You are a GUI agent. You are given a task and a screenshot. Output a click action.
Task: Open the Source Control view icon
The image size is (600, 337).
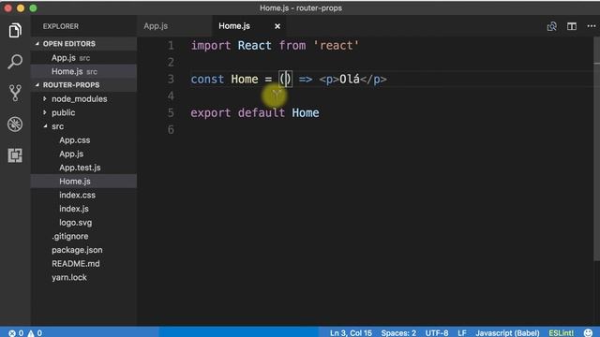15,93
